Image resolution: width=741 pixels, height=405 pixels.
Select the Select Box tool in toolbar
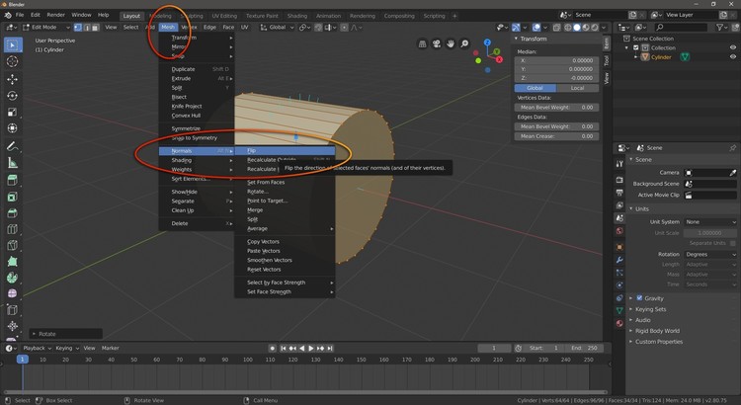pyautogui.click(x=13, y=44)
